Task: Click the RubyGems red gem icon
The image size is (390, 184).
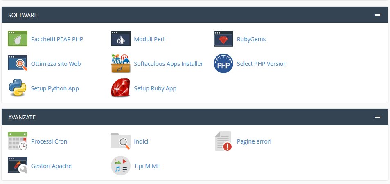Action: (223, 39)
